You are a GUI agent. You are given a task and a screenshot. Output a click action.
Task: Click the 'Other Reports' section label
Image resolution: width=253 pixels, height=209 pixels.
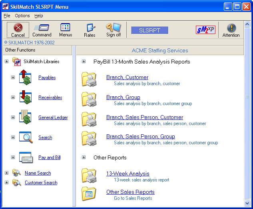click(110, 157)
